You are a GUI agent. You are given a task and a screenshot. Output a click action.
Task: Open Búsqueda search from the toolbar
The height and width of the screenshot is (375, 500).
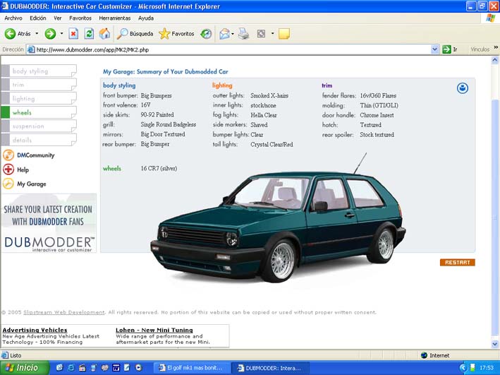pyautogui.click(x=135, y=33)
